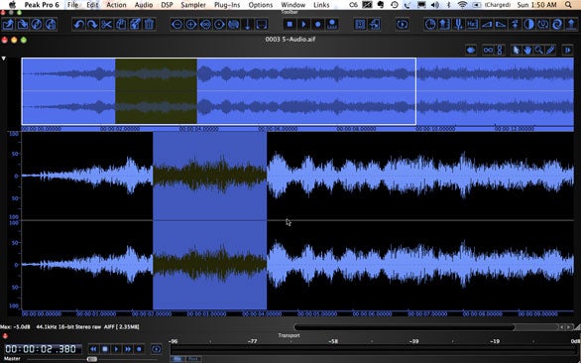Open the Sampler menu
Image resolution: width=581 pixels, height=363 pixels.
(x=193, y=5)
